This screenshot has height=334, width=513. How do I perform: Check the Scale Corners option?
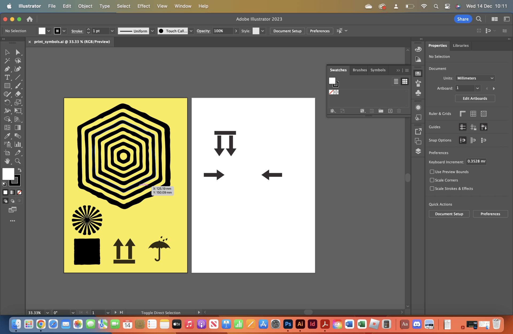click(432, 180)
